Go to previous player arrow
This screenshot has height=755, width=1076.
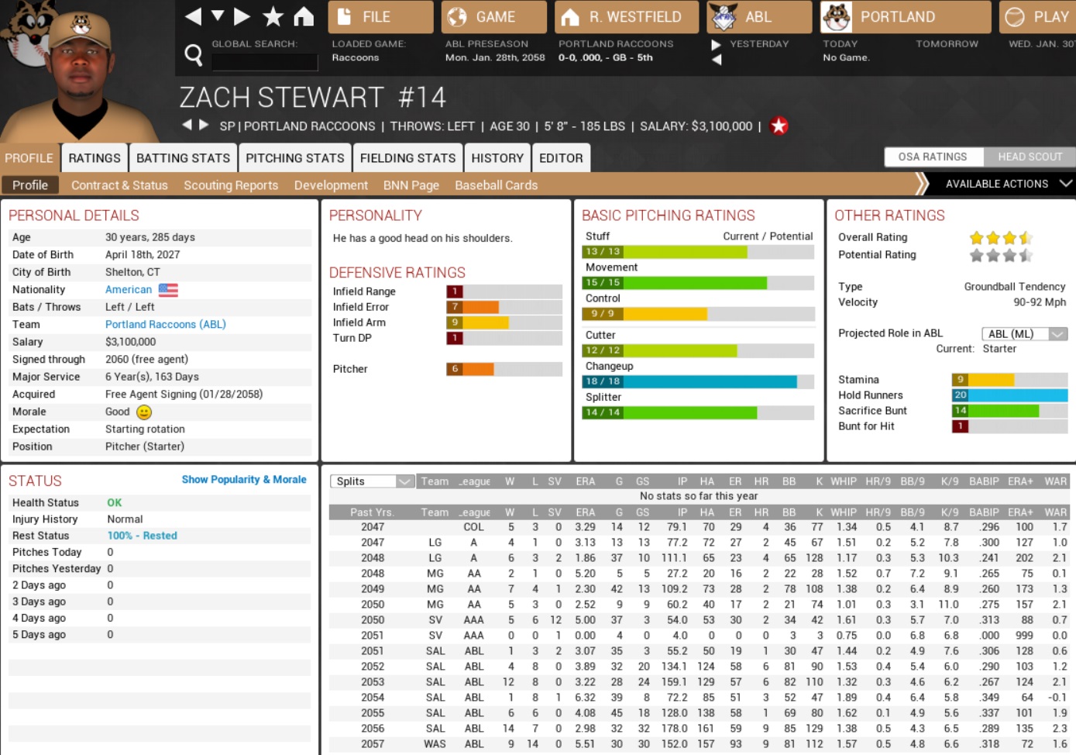coord(187,125)
